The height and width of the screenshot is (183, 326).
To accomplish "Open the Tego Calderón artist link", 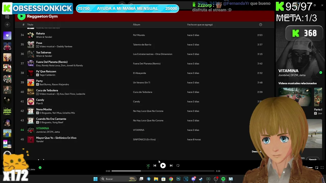I will click(x=47, y=75).
